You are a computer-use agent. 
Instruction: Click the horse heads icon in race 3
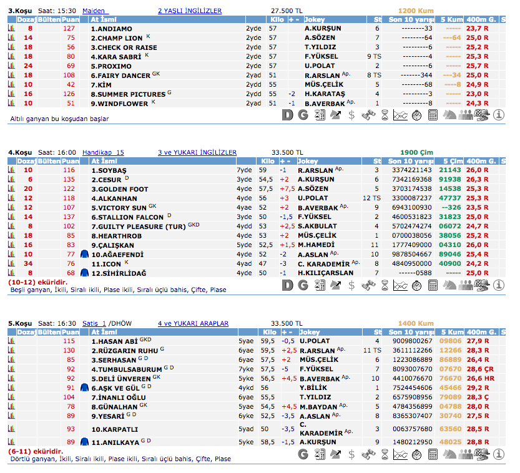(x=449, y=115)
